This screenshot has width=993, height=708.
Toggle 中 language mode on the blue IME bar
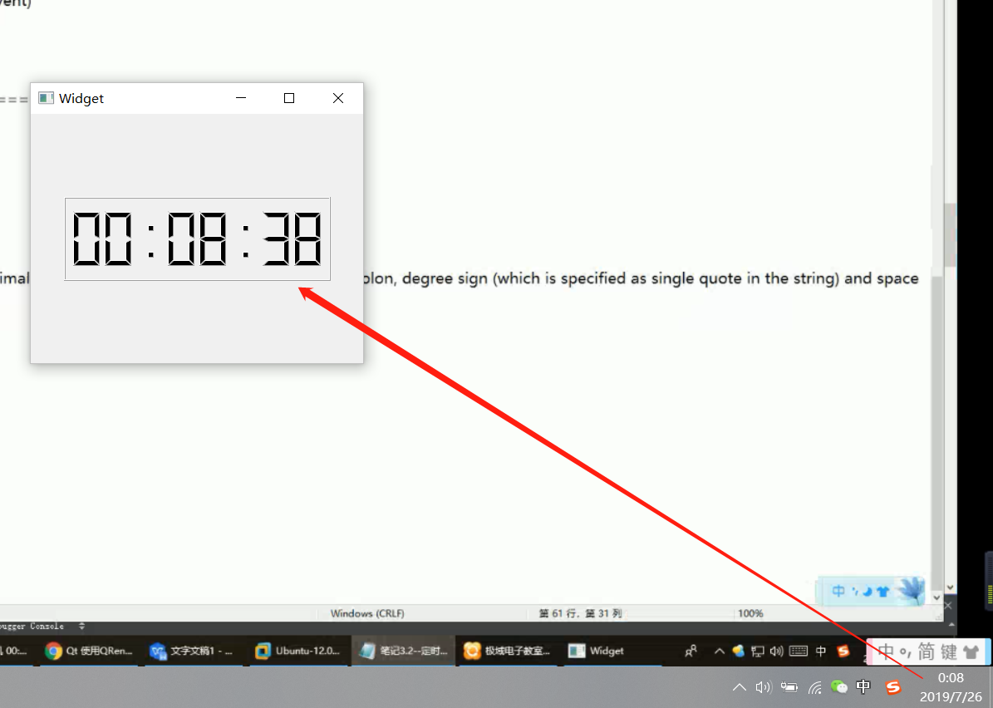(x=838, y=591)
